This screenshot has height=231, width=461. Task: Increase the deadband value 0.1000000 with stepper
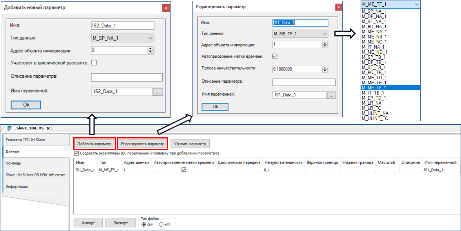click(325, 67)
